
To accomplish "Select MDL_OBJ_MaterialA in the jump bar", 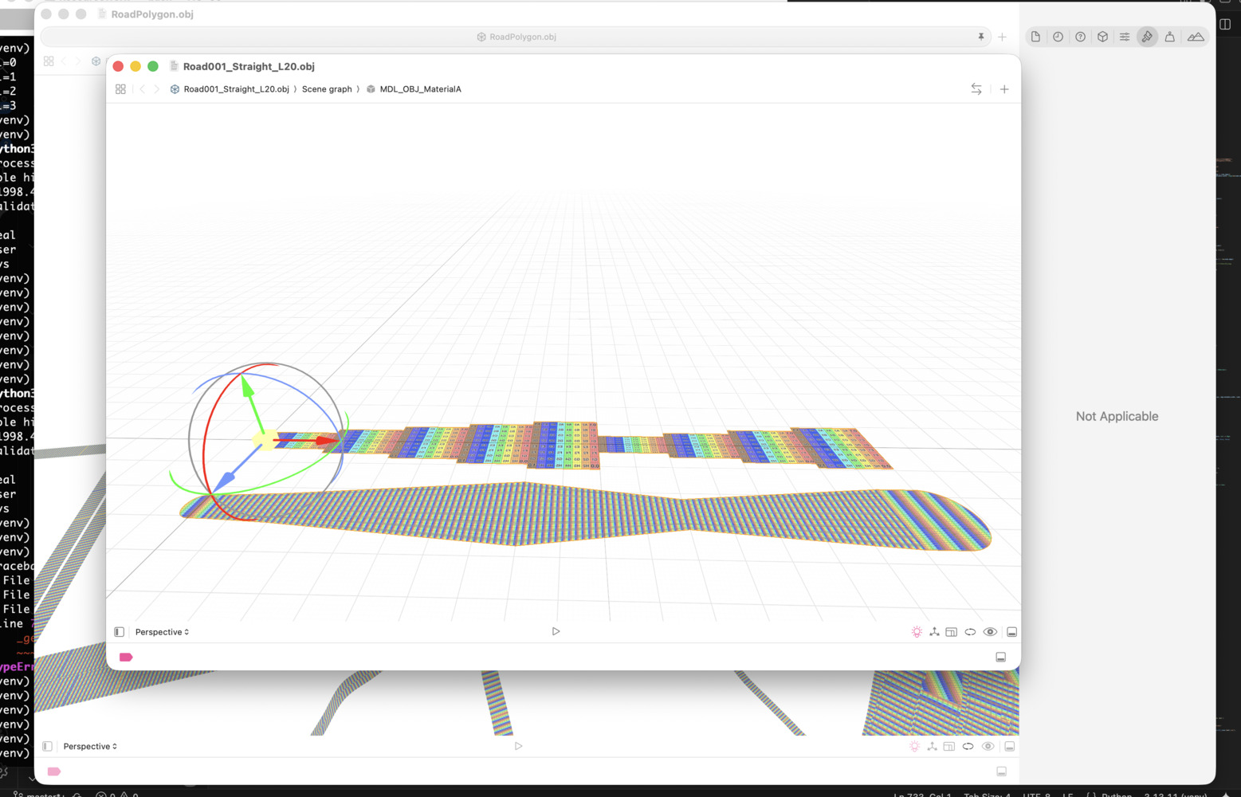I will (420, 89).
